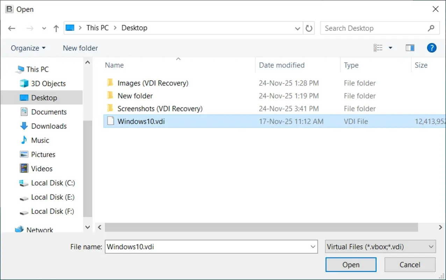
Task: Go up to the parent folder
Action: 56,28
